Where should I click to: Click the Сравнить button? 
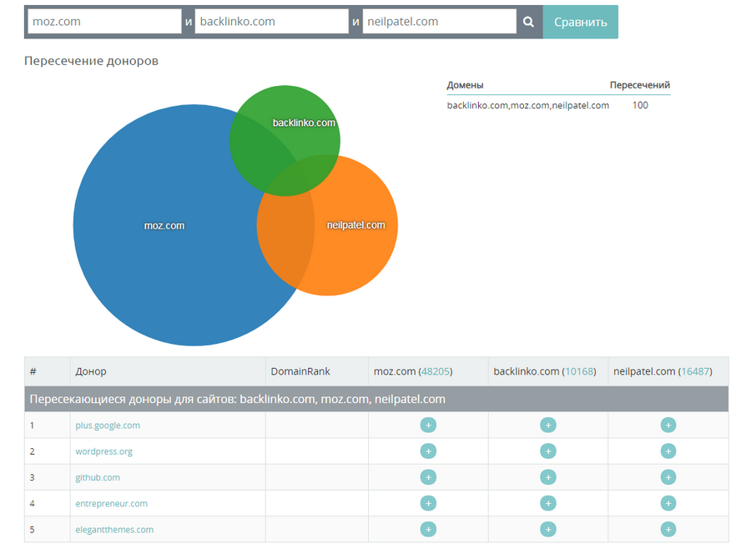(x=581, y=22)
